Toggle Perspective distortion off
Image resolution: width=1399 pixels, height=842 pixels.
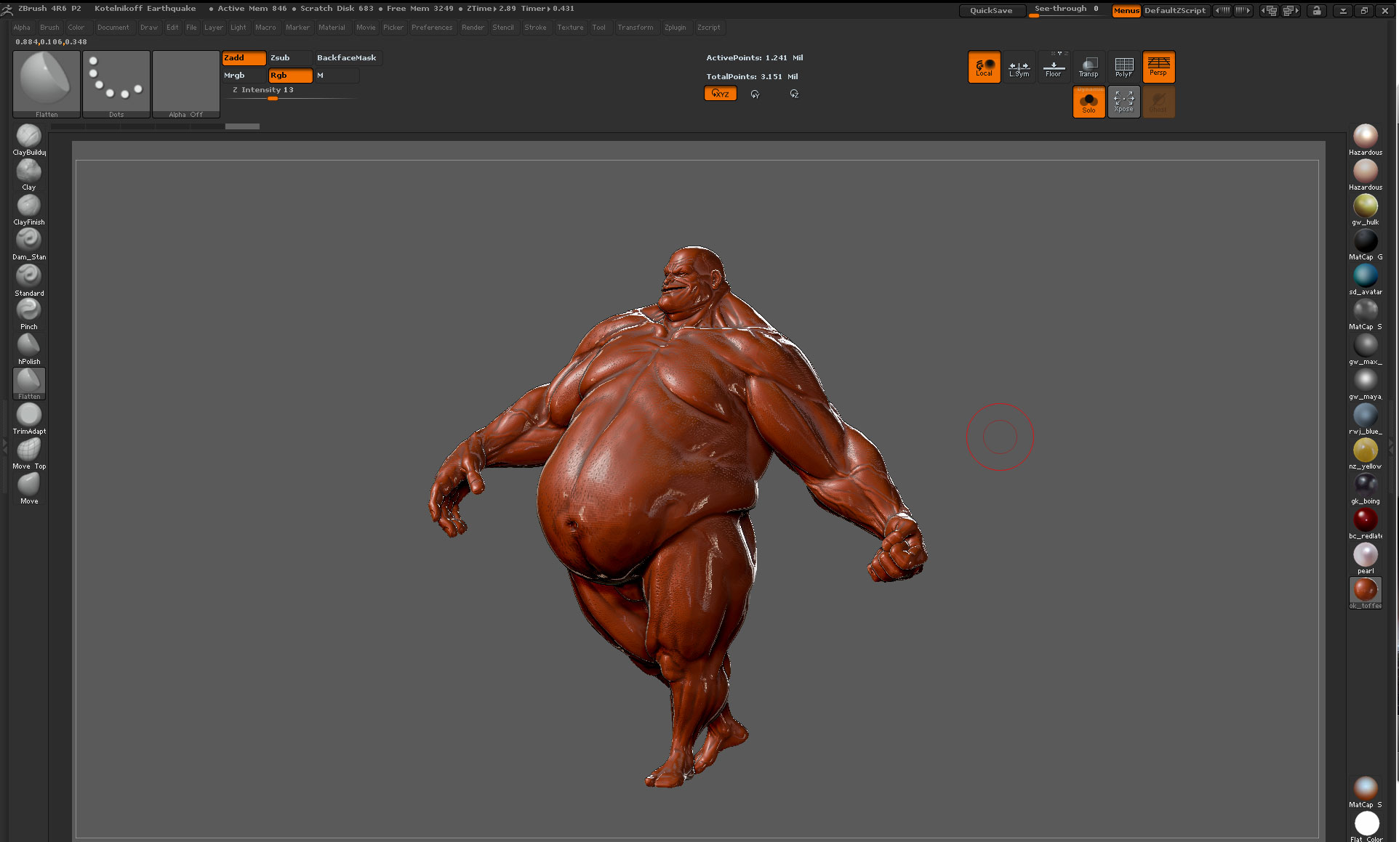point(1158,67)
